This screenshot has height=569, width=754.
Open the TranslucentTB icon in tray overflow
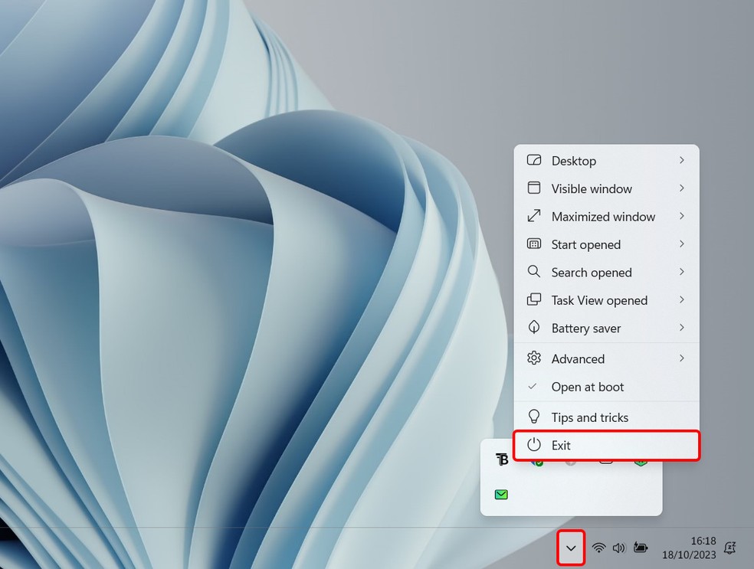pyautogui.click(x=502, y=459)
